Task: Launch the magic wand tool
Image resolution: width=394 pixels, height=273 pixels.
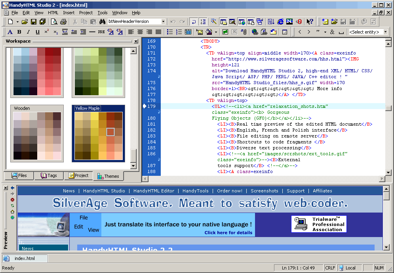Action: (213, 22)
